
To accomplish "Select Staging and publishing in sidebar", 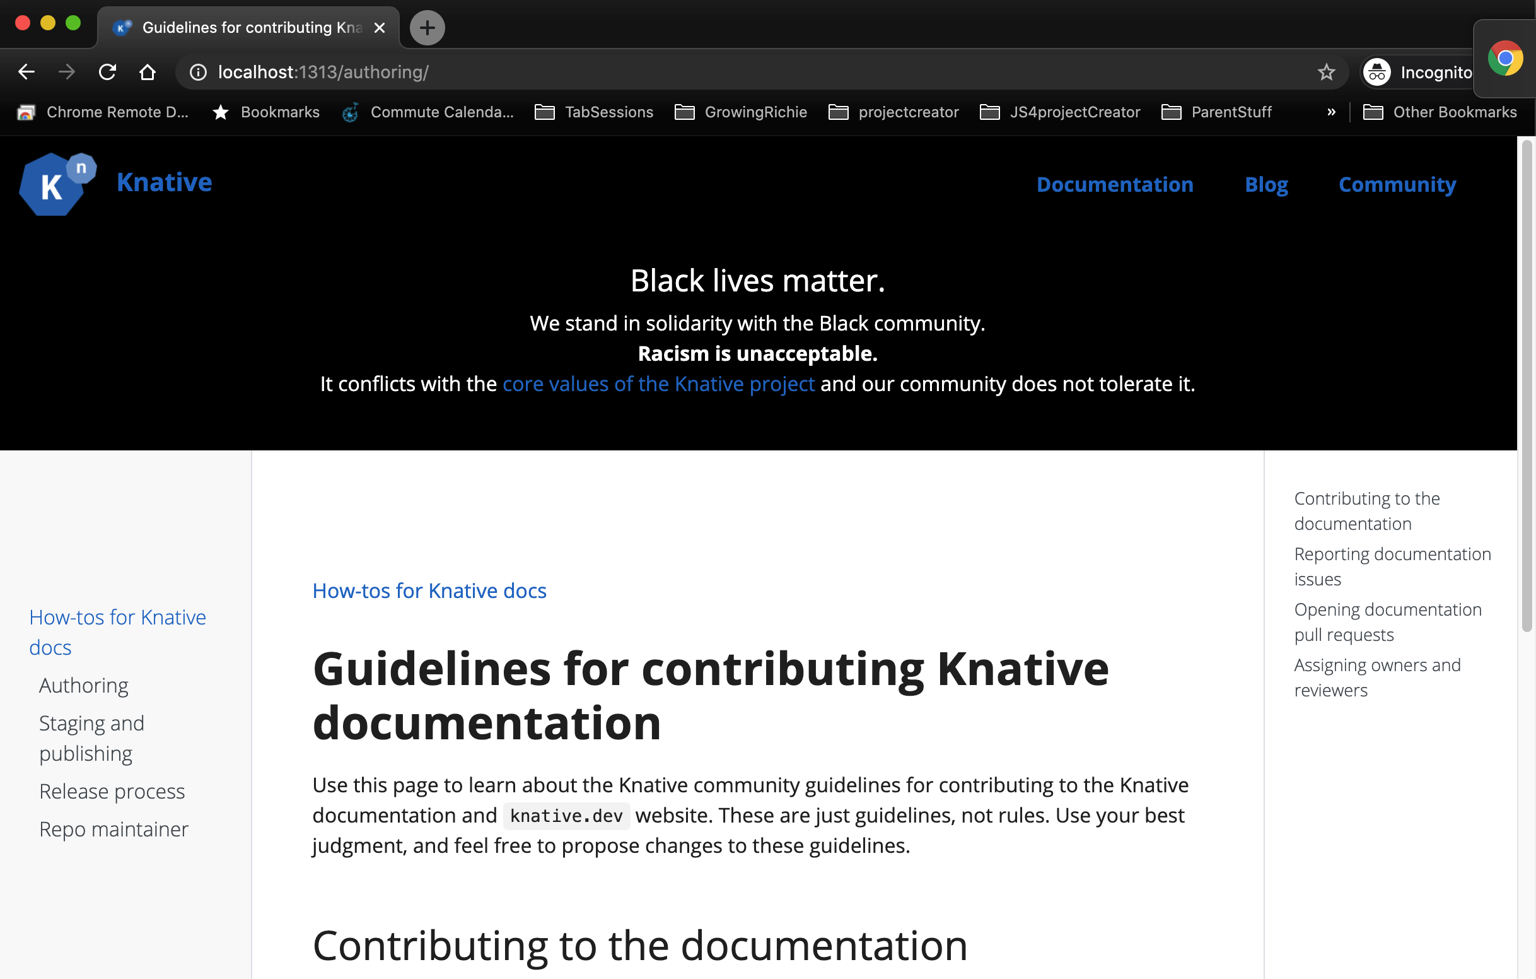I will click(x=92, y=739).
